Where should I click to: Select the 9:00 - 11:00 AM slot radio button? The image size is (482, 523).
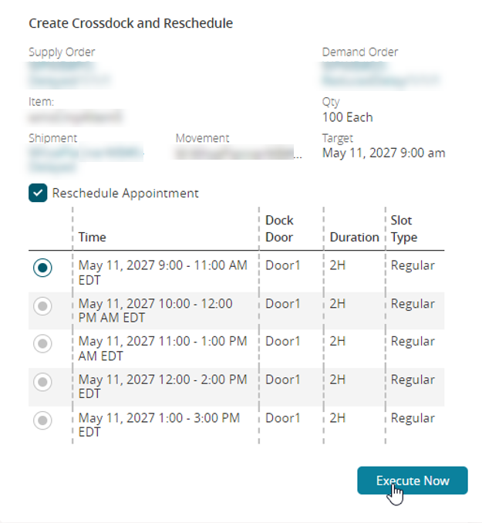click(x=43, y=267)
